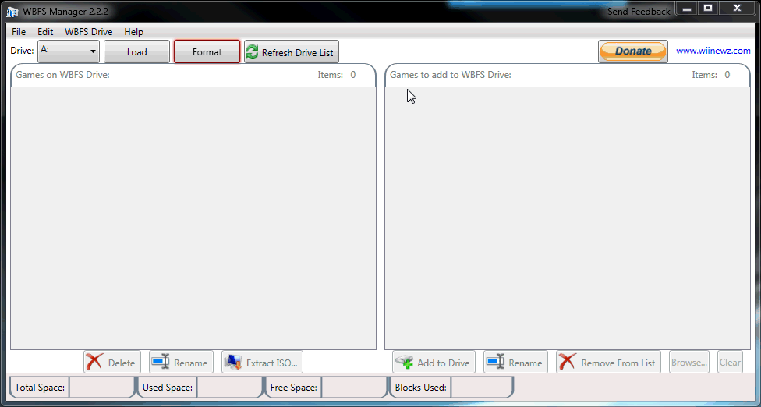The image size is (761, 407).
Task: Click the WBFS Manager title bar app icon
Action: (12, 11)
